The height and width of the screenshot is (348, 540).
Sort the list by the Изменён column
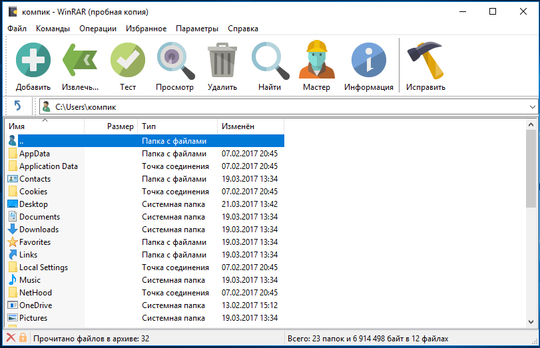pyautogui.click(x=251, y=126)
